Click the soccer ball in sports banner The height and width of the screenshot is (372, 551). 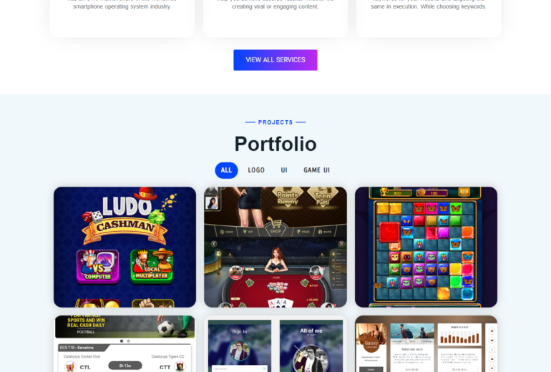[166, 329]
